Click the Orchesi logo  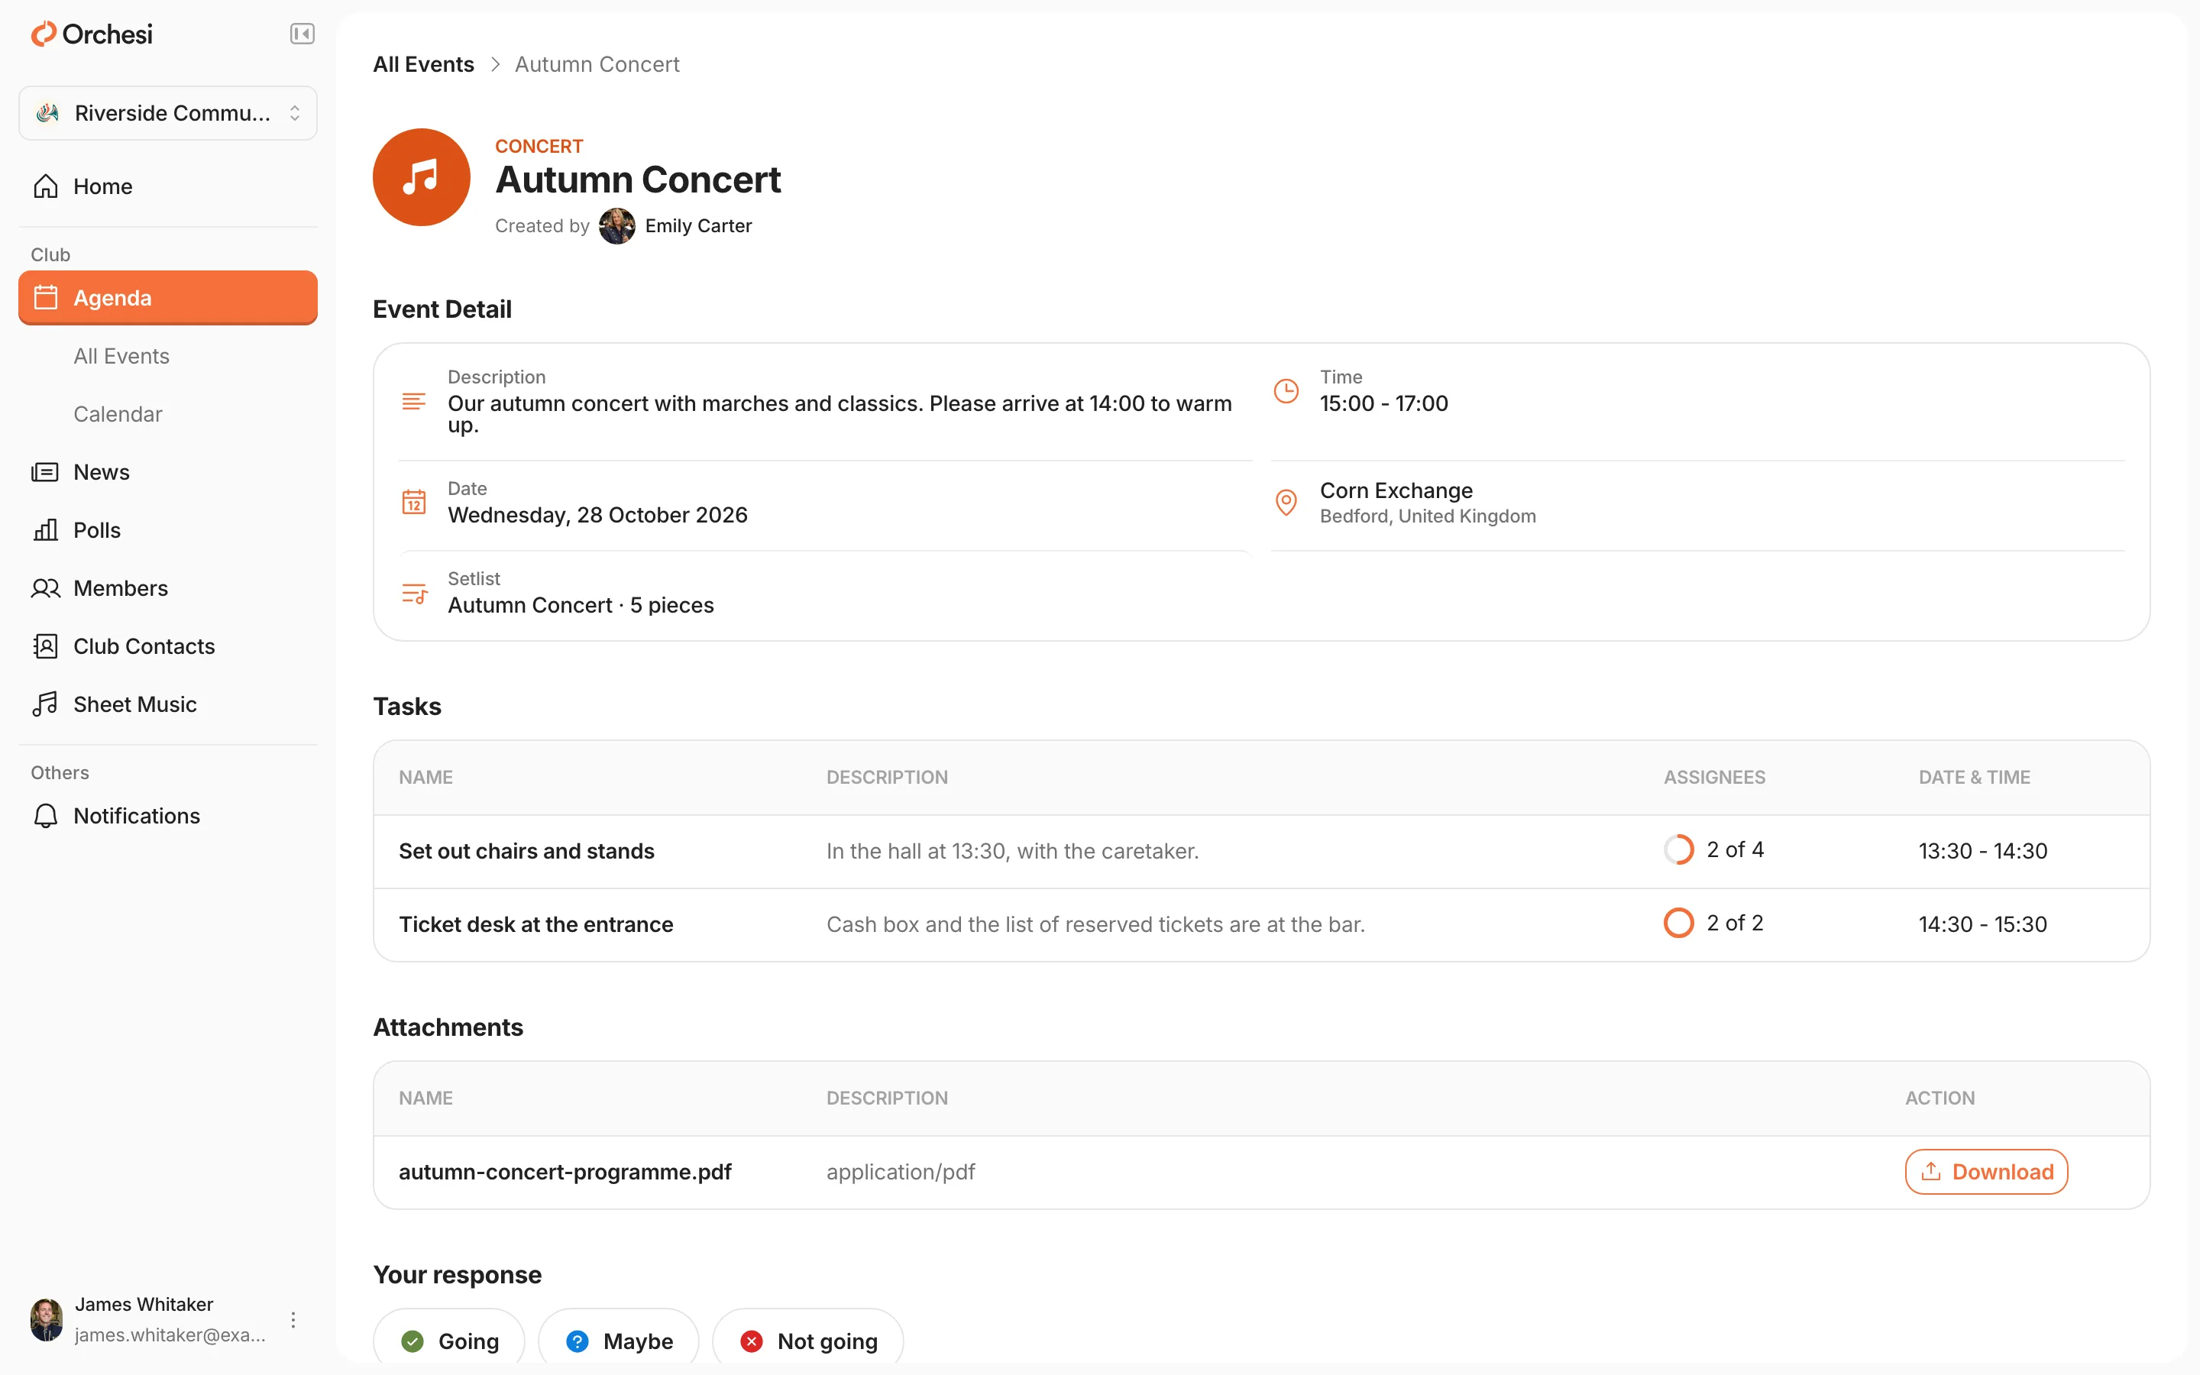coord(92,34)
